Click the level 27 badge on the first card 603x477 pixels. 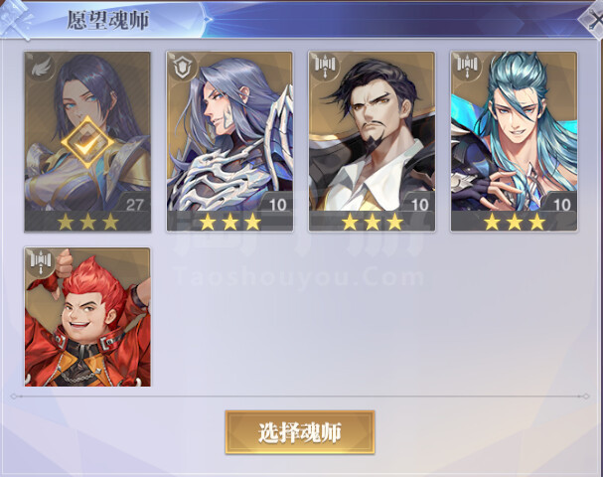[133, 202]
